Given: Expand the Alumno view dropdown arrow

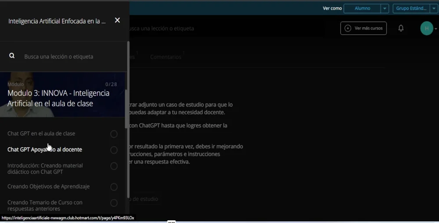Looking at the screenshot, I should [x=385, y=8].
